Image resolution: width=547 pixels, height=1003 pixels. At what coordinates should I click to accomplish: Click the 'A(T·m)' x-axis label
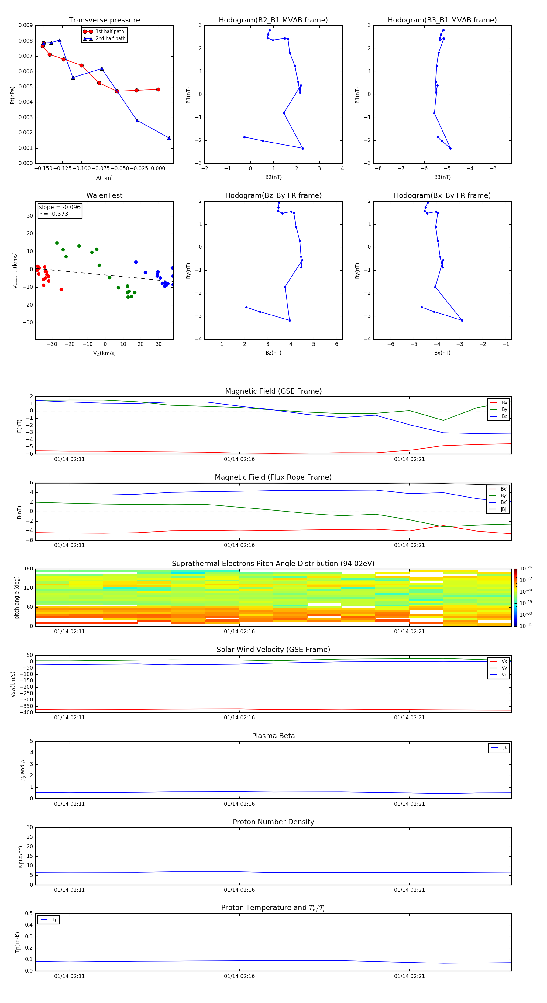(104, 178)
